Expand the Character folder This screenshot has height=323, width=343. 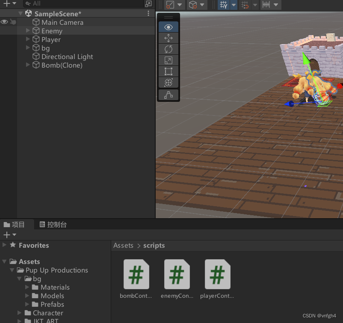tap(20, 313)
